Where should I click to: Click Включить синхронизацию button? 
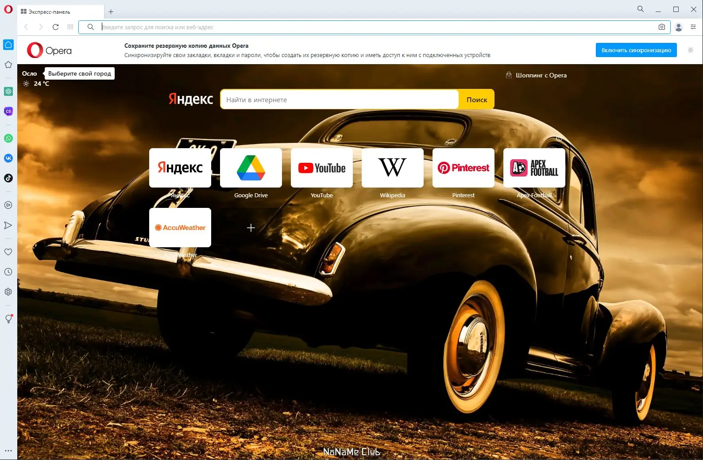[636, 50]
